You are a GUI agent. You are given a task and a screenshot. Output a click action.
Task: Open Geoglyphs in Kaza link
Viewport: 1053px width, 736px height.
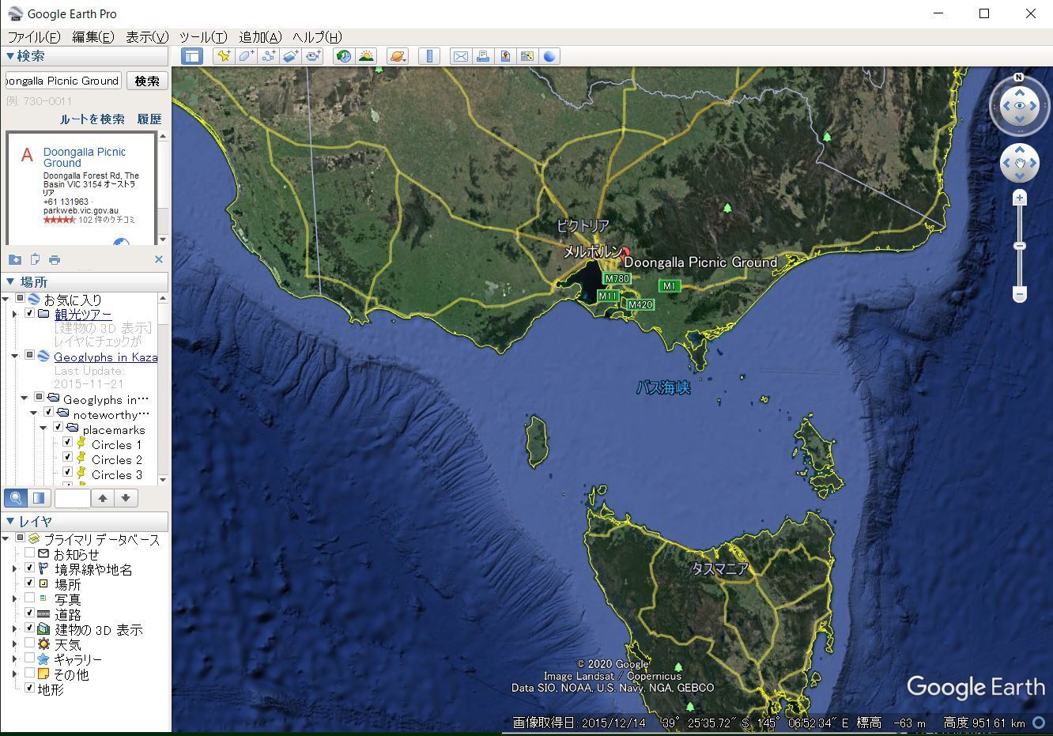tap(106, 357)
